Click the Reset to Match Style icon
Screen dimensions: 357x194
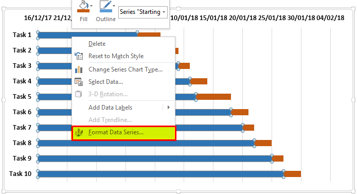(79, 56)
